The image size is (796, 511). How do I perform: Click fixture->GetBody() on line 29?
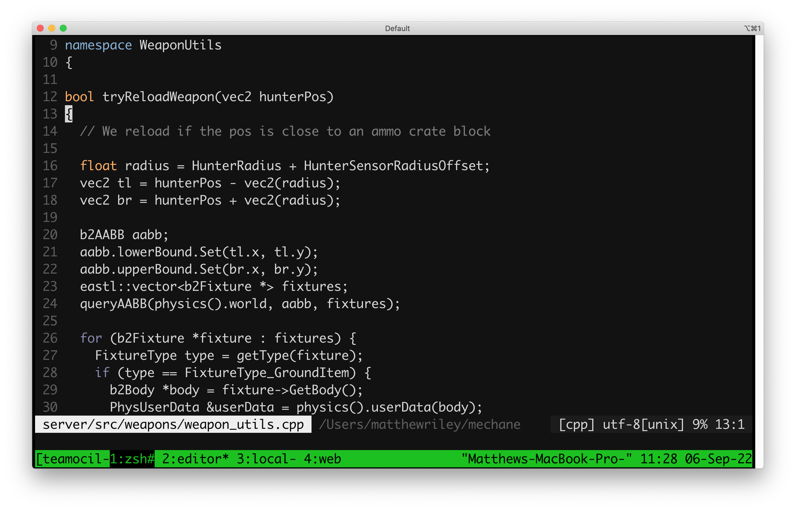point(289,390)
